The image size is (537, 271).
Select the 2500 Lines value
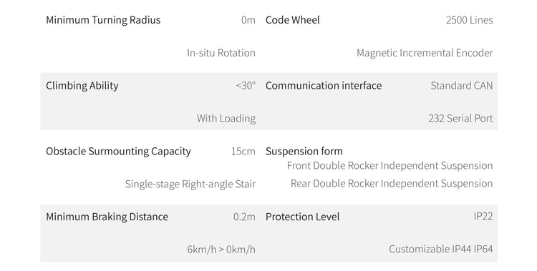469,20
